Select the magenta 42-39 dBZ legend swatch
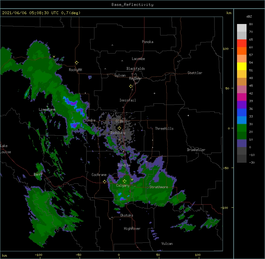This screenshot has height=259, width=265. tap(242, 97)
